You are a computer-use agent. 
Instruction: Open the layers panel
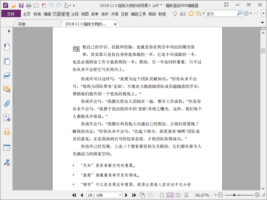click(7, 75)
